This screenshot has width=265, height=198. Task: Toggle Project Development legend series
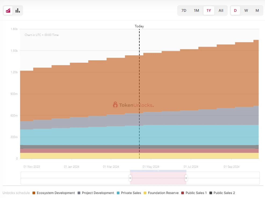pos(96,193)
